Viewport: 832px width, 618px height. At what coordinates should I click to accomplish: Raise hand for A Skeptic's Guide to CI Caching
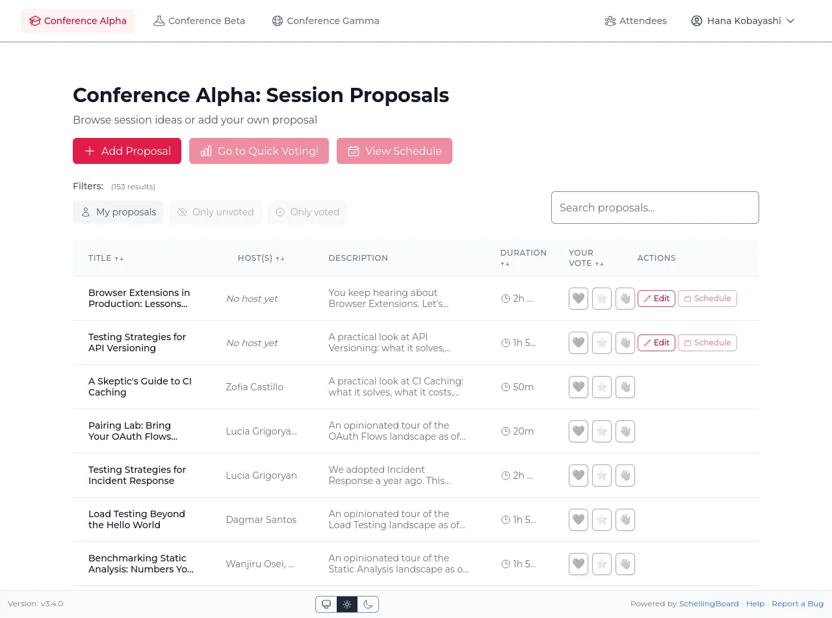(x=625, y=387)
